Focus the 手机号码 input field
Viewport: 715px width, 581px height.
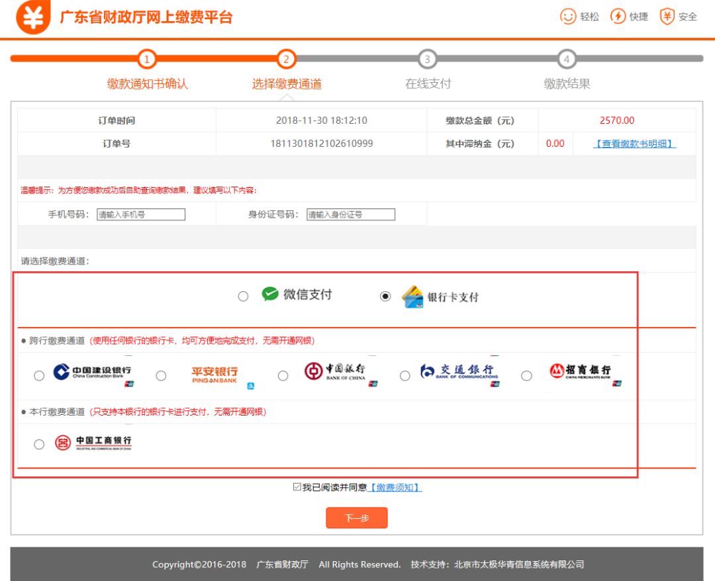click(141, 214)
